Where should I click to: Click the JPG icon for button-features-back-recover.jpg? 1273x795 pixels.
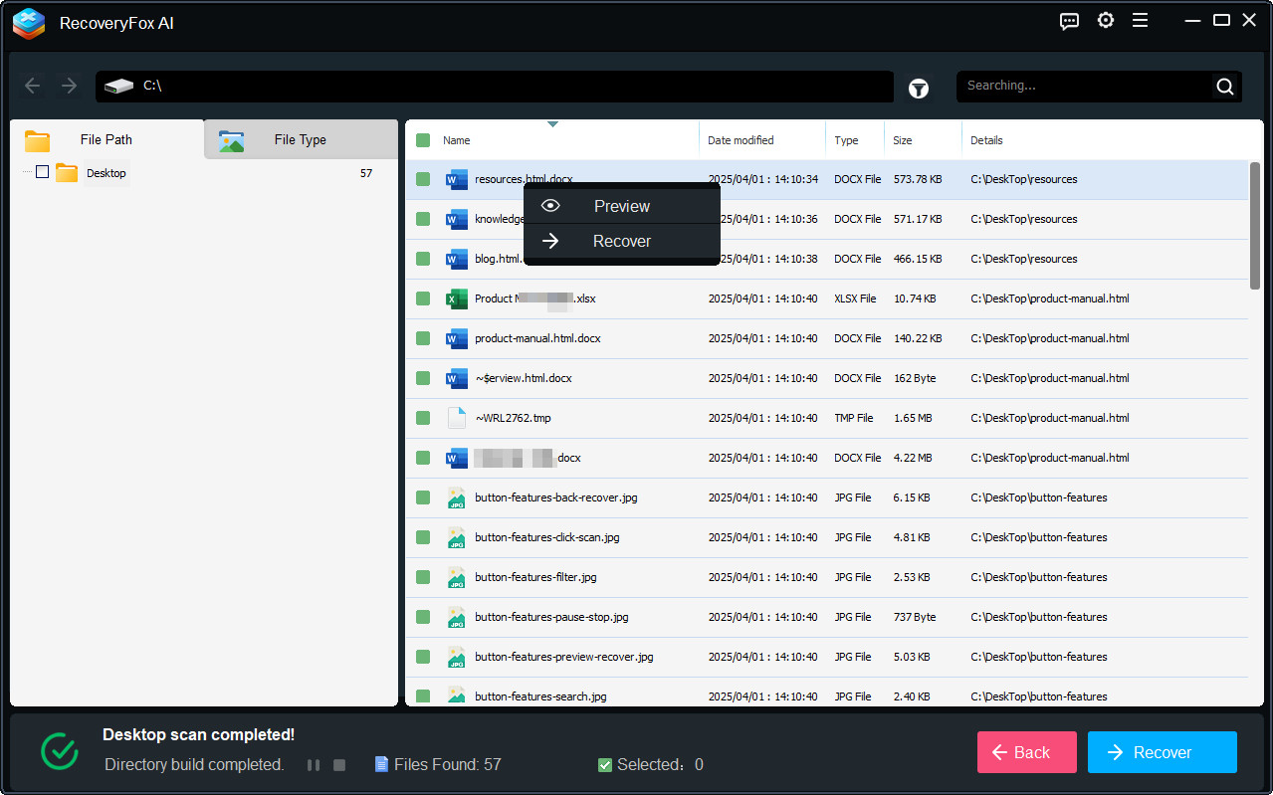click(457, 497)
